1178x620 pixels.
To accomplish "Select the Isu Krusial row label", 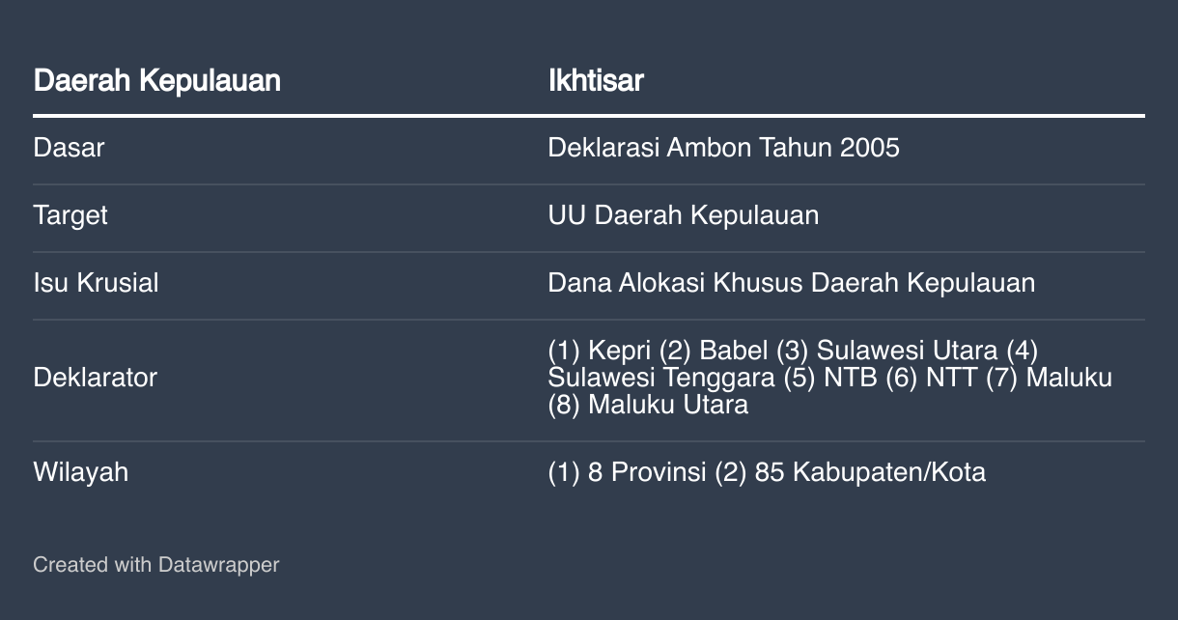I will tap(96, 283).
